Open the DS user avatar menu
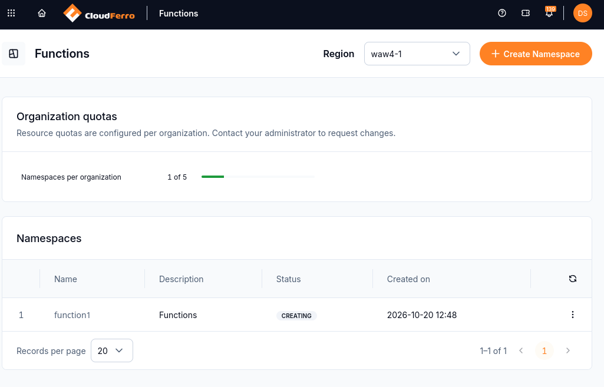Image resolution: width=604 pixels, height=387 pixels. [x=582, y=13]
